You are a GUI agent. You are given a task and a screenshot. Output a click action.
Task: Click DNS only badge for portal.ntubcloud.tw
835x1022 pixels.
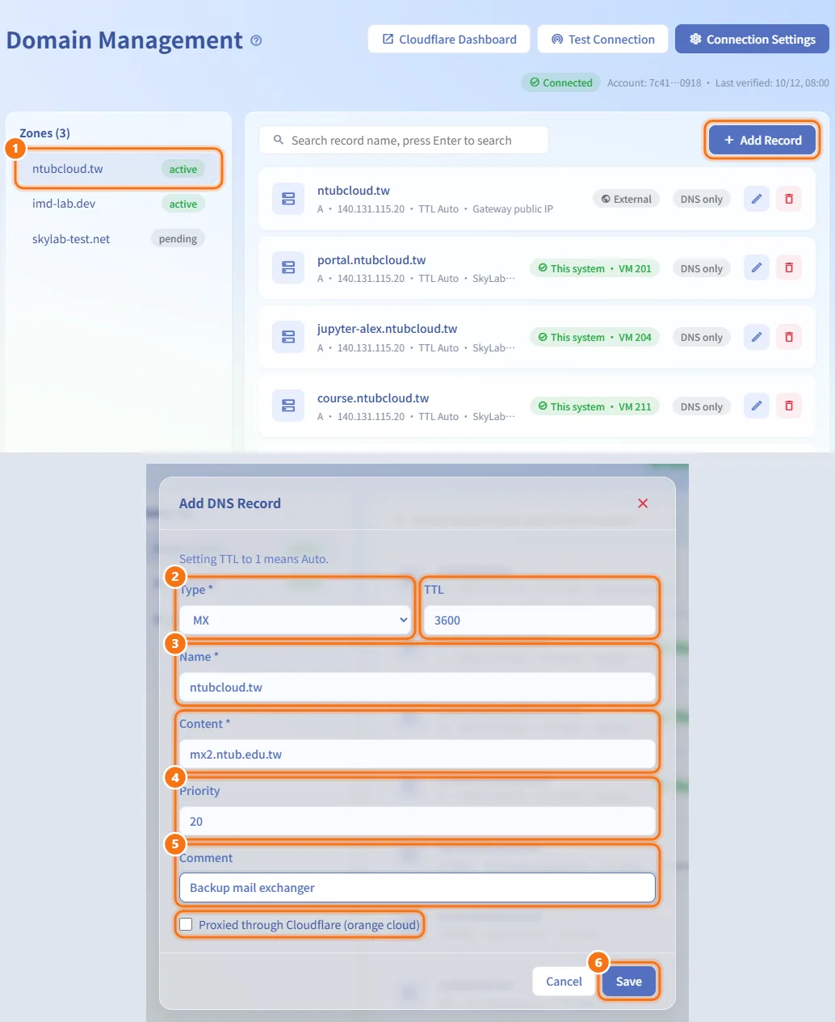[702, 268]
